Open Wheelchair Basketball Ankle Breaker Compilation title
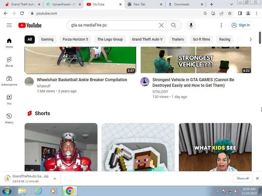Image resolution: width=262 pixels, height=196 pixels. point(82,80)
